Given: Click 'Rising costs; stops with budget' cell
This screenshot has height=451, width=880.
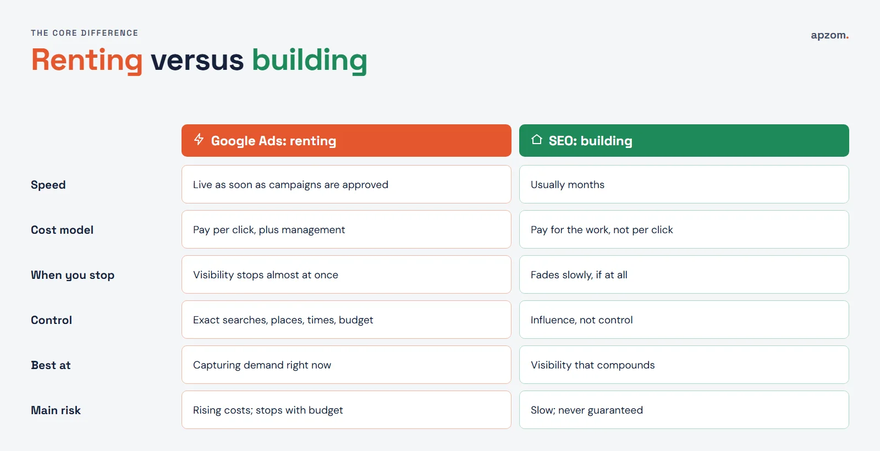Looking at the screenshot, I should pos(346,410).
